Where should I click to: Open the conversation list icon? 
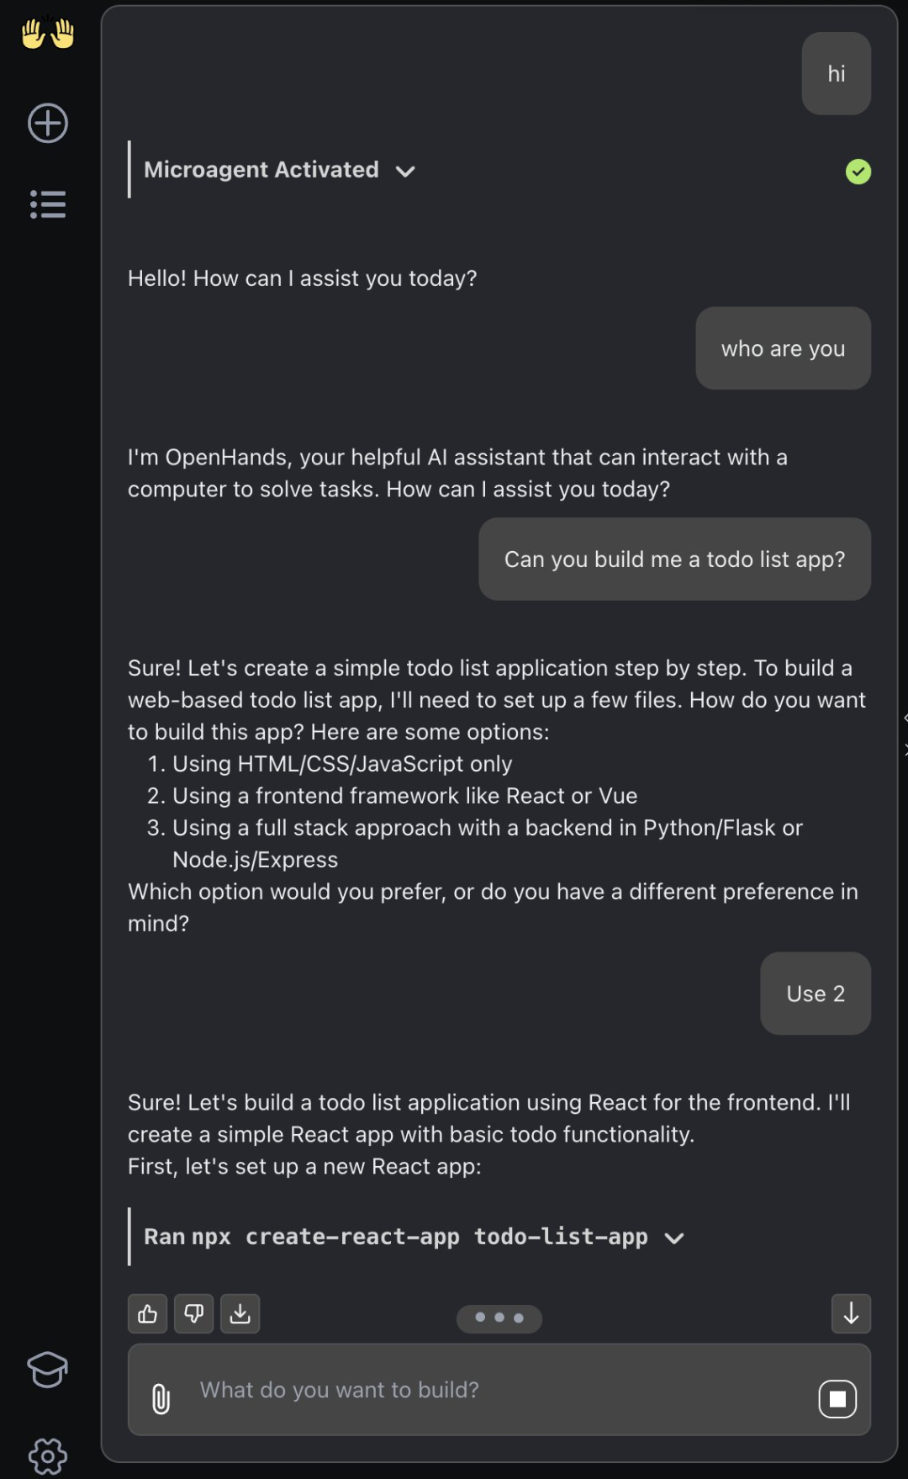[48, 204]
